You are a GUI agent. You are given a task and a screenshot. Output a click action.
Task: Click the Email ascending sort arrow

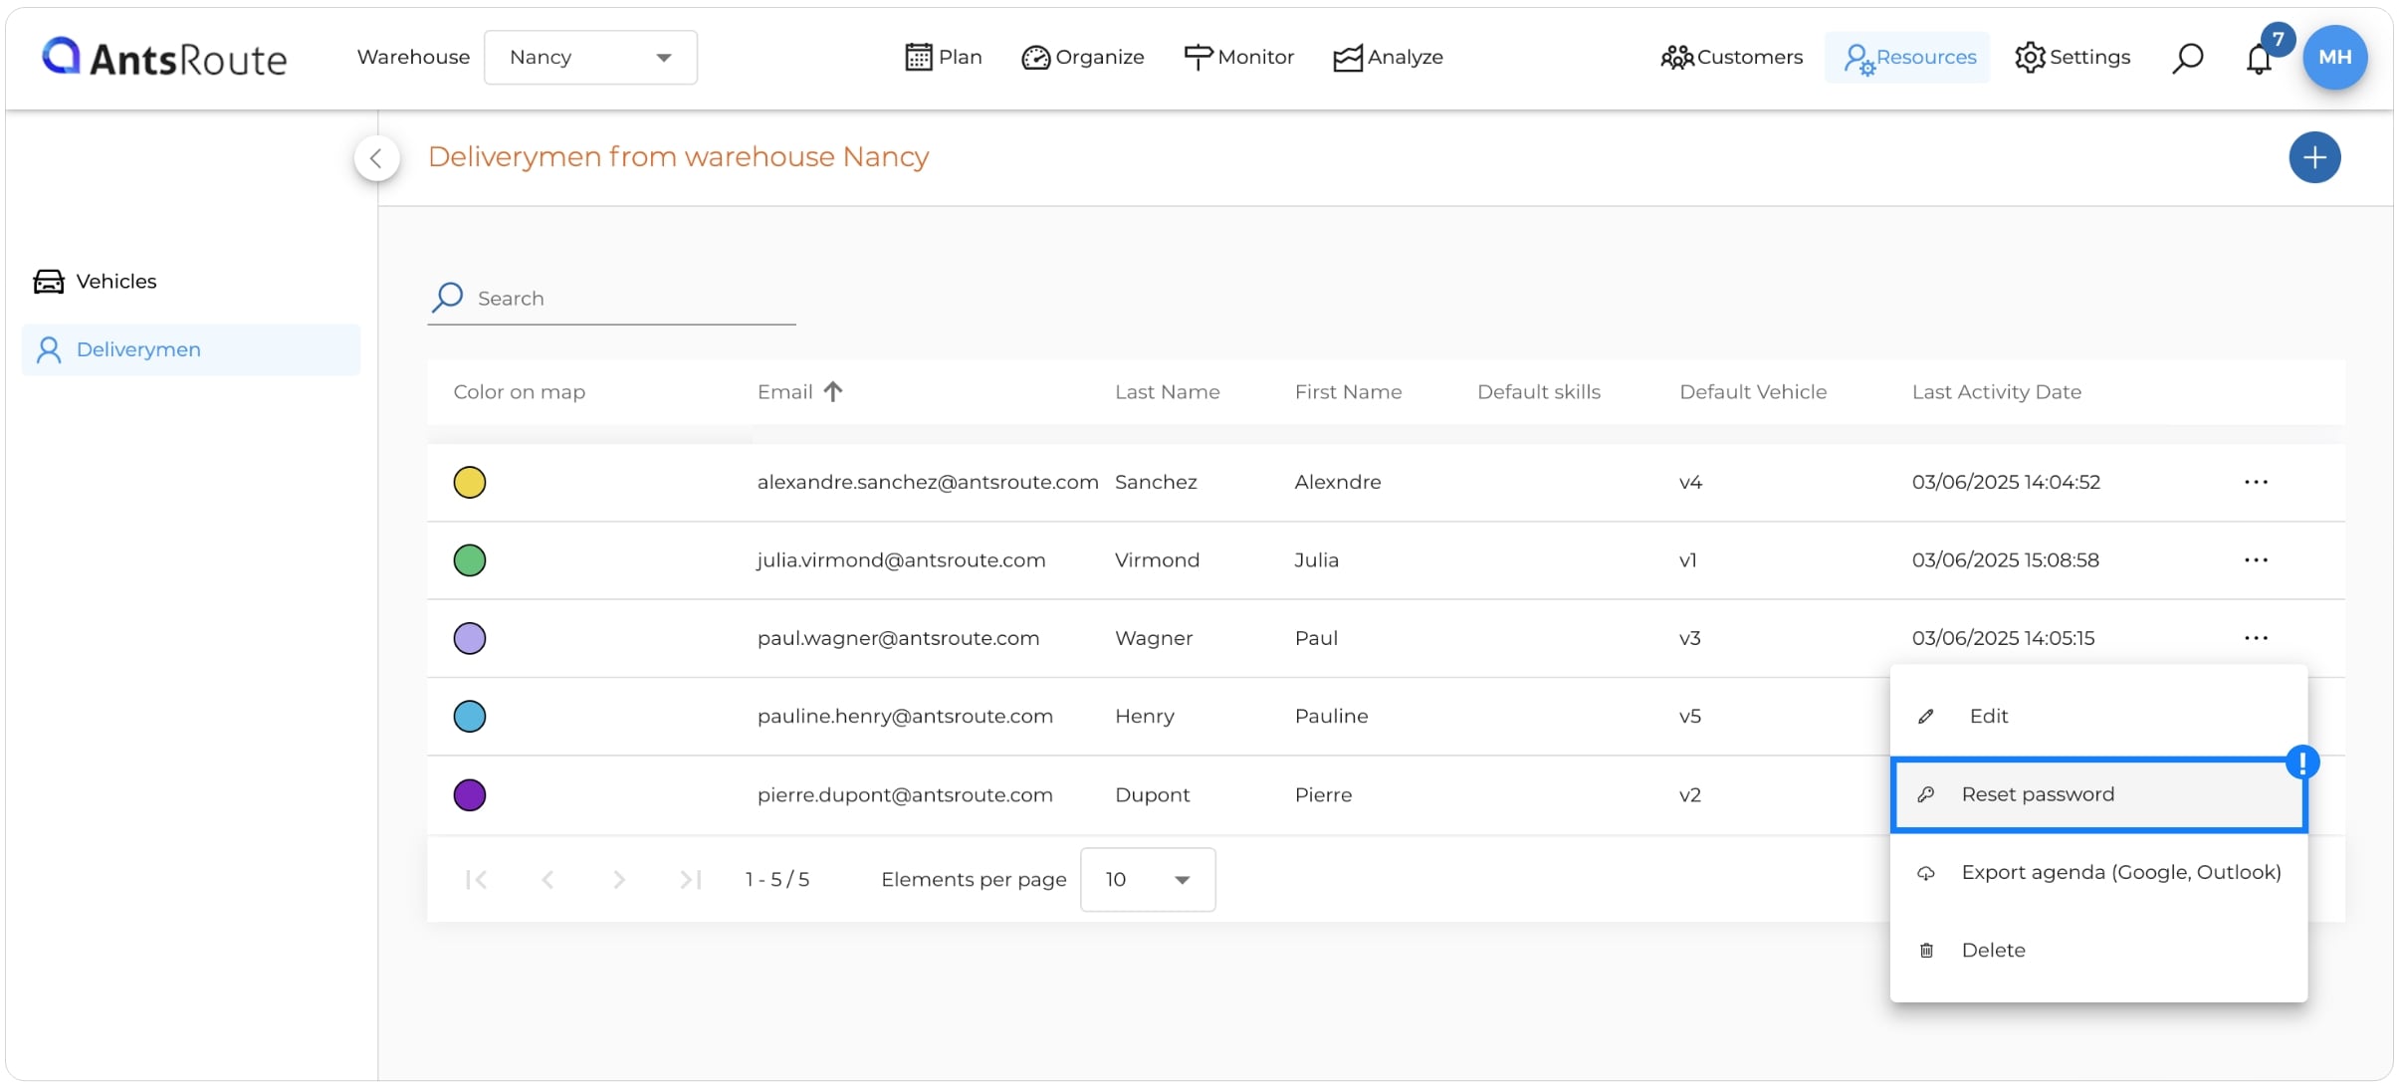833,391
